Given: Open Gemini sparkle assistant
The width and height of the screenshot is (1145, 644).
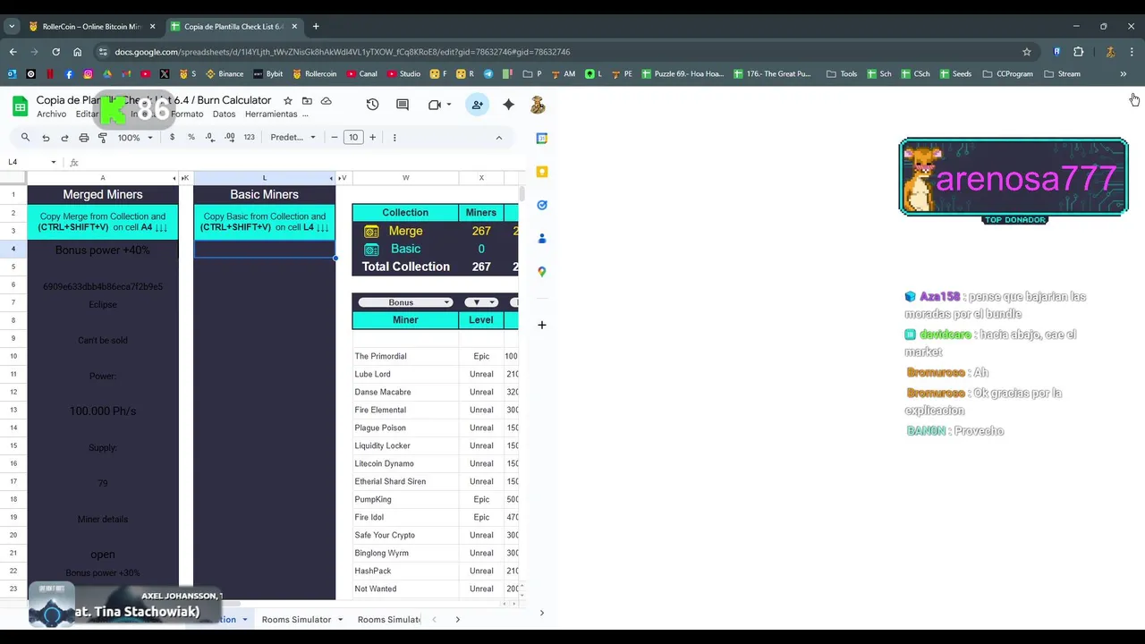Looking at the screenshot, I should tap(508, 105).
